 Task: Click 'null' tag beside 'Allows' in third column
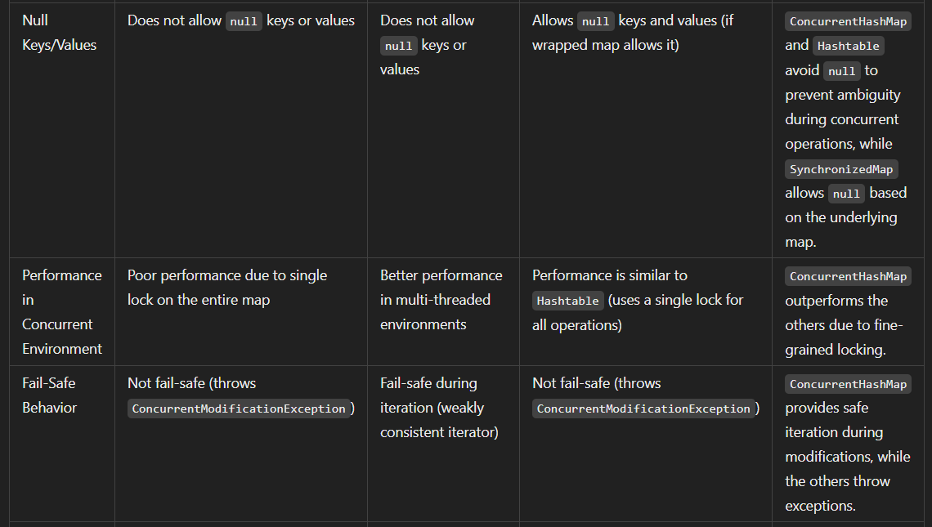pyautogui.click(x=595, y=21)
